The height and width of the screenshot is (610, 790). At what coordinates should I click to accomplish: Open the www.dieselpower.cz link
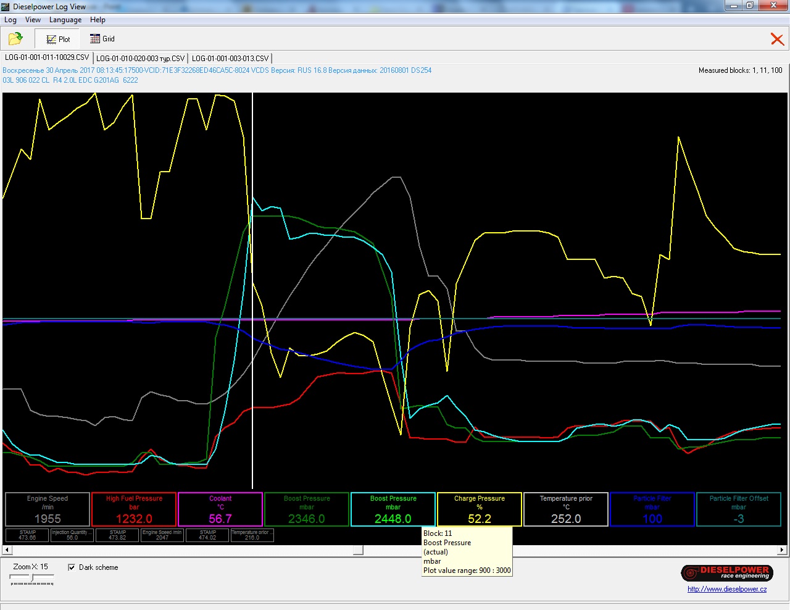point(727,589)
